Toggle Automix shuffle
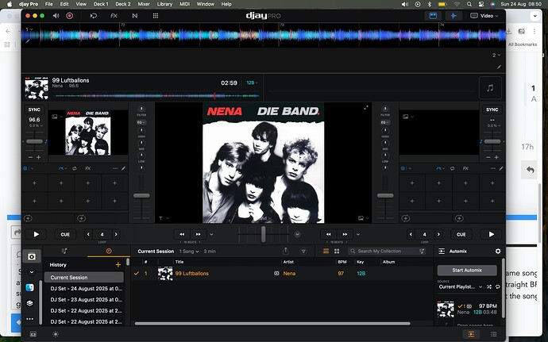Viewport: 548px width, 342px height. [489, 286]
